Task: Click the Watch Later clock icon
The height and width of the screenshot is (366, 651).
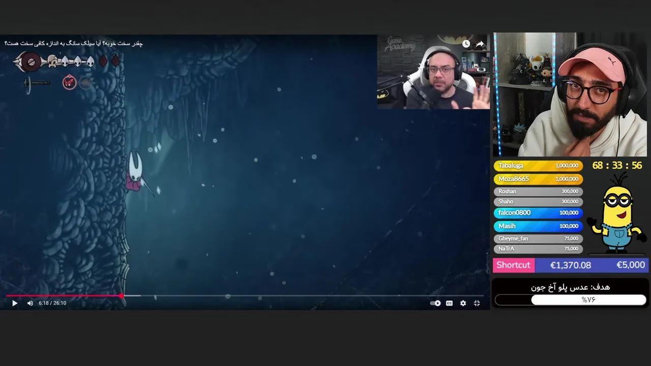Action: point(466,44)
